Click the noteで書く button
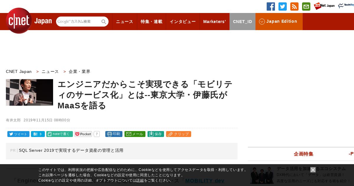The width and height of the screenshot is (354, 186). [60, 134]
